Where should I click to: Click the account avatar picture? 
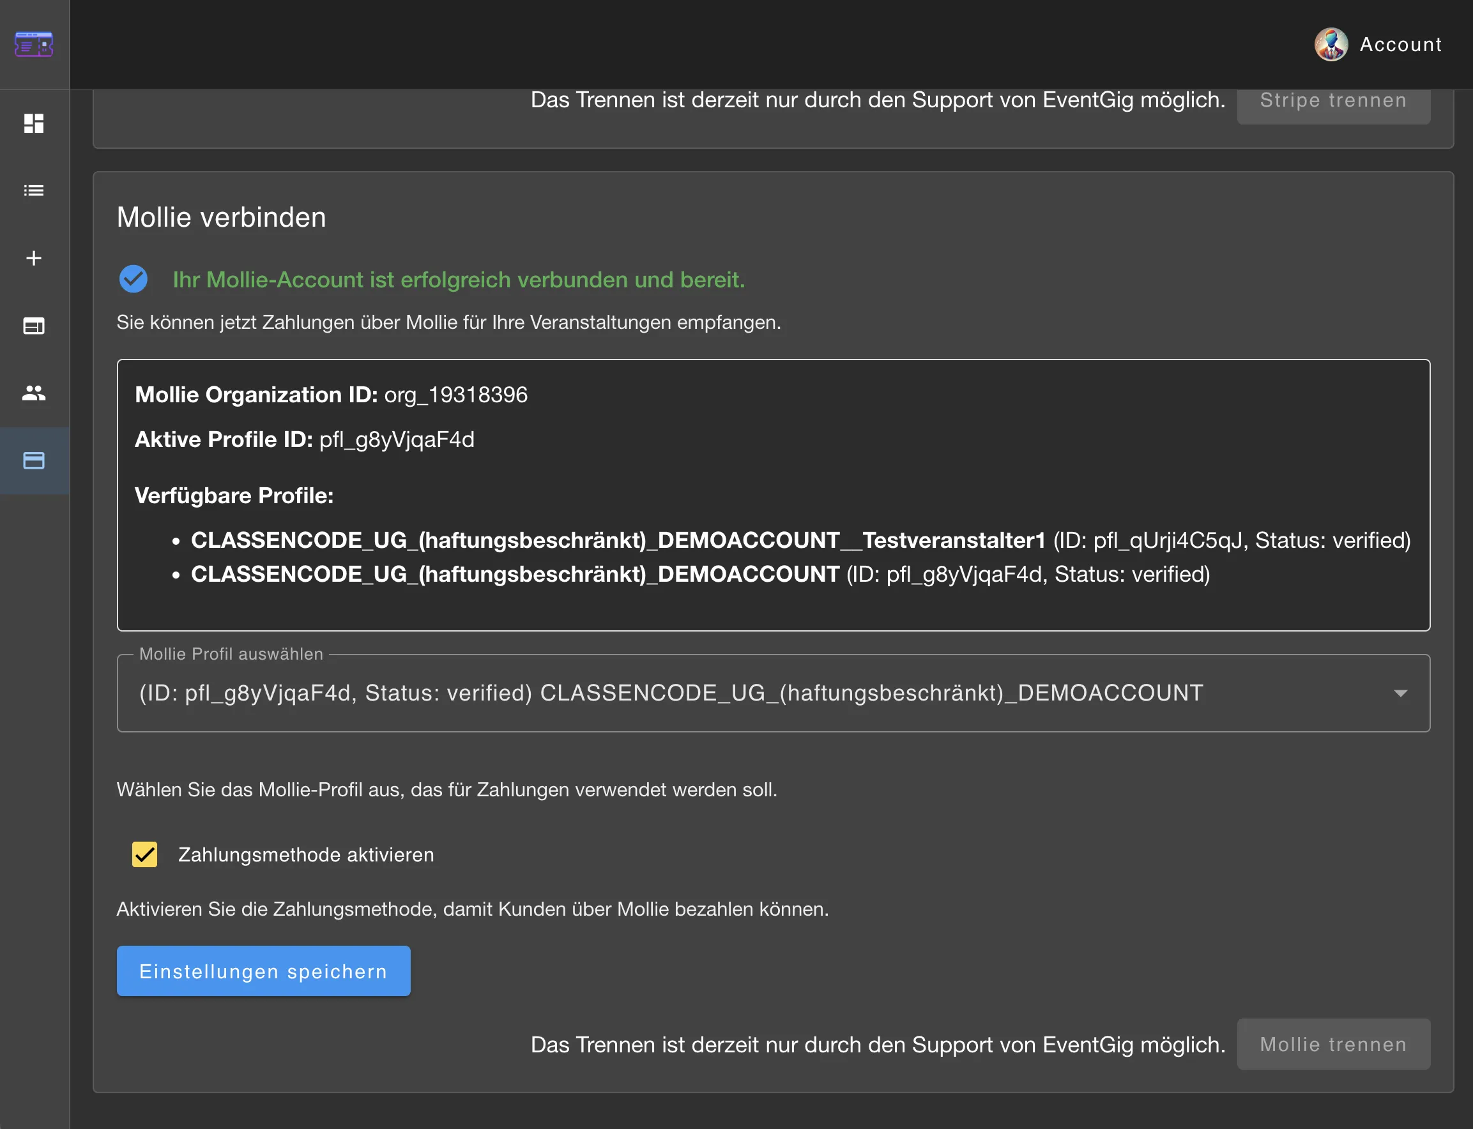click(x=1331, y=44)
